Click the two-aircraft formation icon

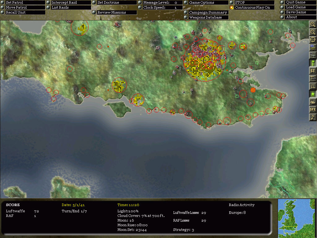(313, 78)
